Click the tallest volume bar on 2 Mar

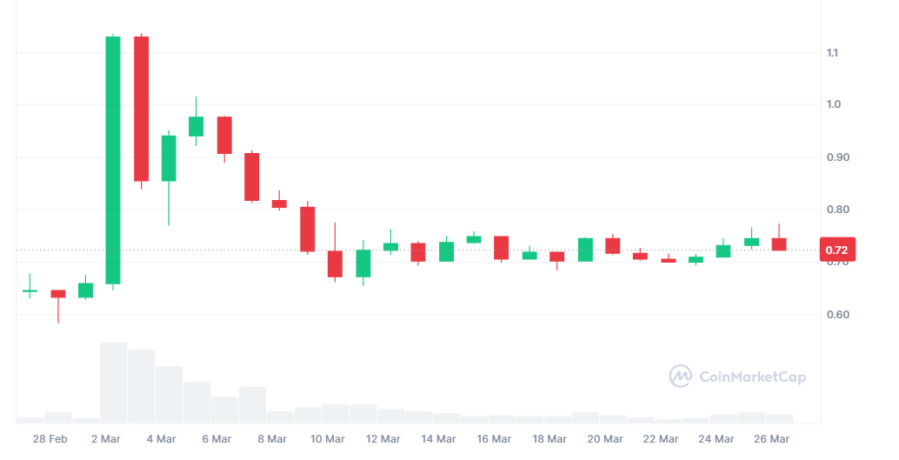[113, 383]
